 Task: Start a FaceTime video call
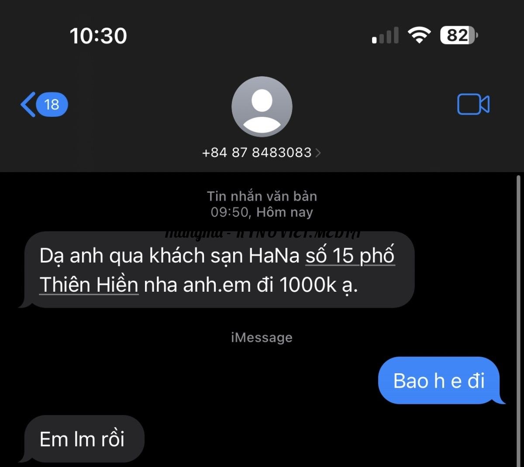point(473,105)
